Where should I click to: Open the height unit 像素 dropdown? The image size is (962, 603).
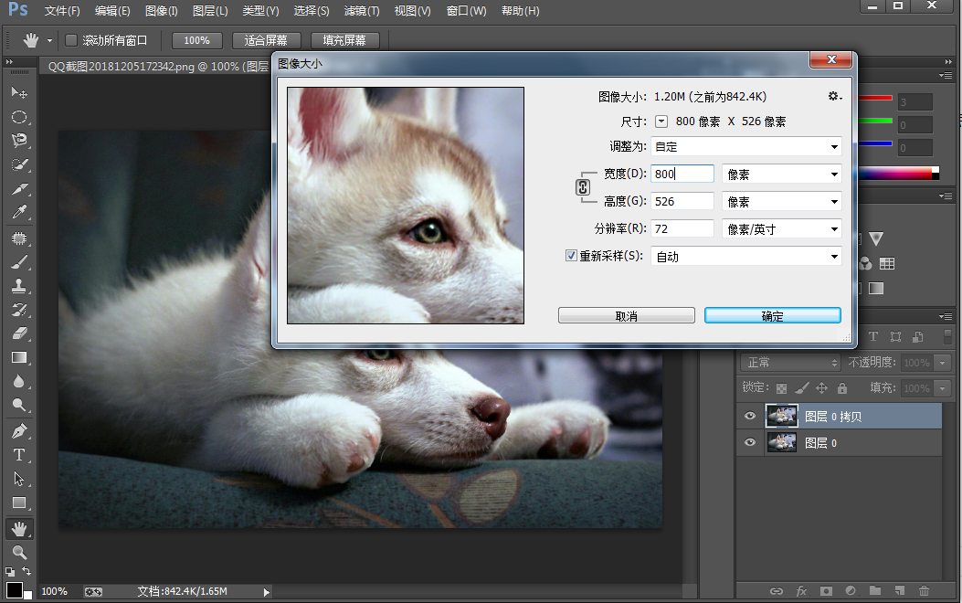[782, 201]
